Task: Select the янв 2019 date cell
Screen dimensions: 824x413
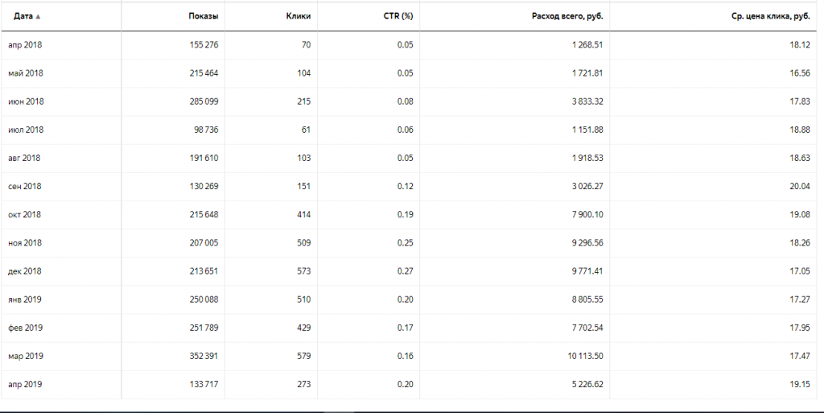Action: pos(24,299)
